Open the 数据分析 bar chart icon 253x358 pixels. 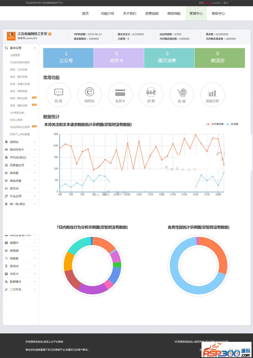[x=212, y=95]
